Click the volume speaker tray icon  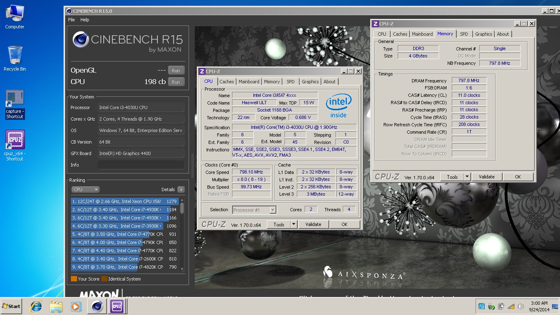[x=521, y=306]
